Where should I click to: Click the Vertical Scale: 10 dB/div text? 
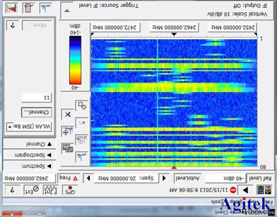pyautogui.click(x=238, y=14)
